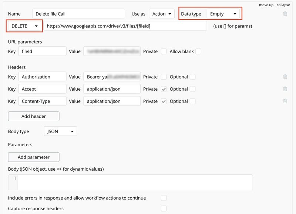Mark Content-Type header as Optional
Viewport: 296px width, 214px height.
pos(192,101)
